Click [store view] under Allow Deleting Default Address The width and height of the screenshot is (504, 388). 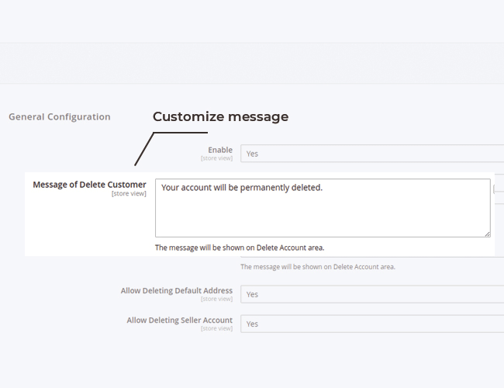coord(216,299)
